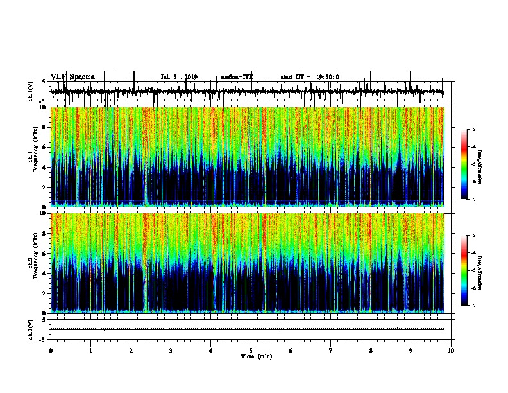Click time axis tick label '10'
Viewport: 508px width, 393px height.
click(x=451, y=351)
